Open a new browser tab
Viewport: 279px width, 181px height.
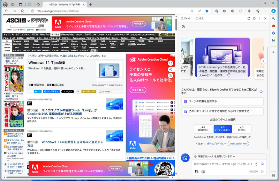(90, 5)
